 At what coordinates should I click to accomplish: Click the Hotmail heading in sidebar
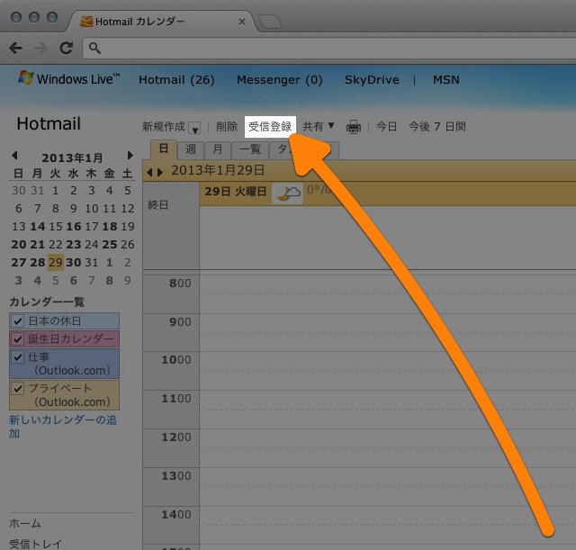click(49, 123)
